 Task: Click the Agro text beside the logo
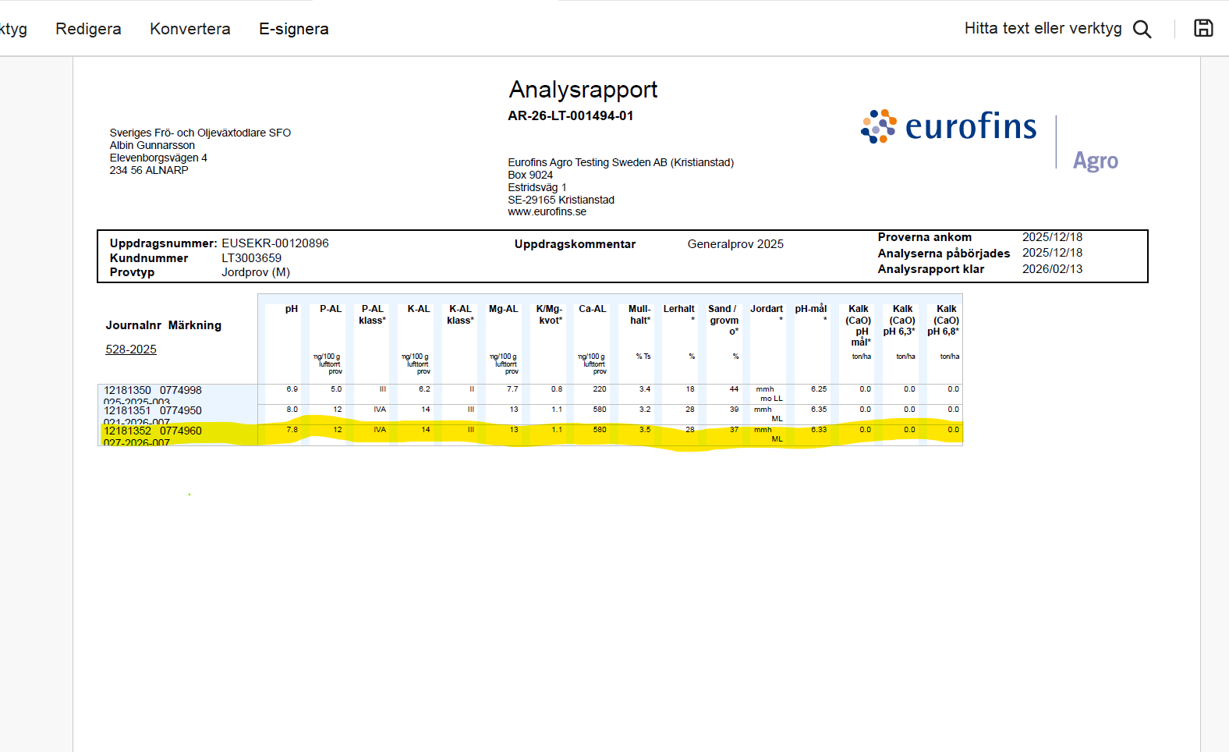coord(1095,161)
